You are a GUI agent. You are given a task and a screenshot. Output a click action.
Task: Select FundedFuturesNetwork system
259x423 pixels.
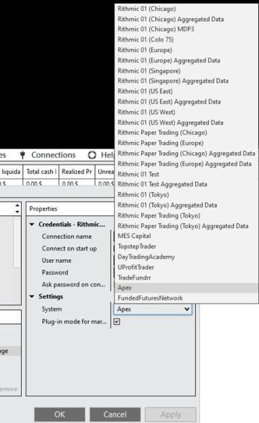pos(186,298)
